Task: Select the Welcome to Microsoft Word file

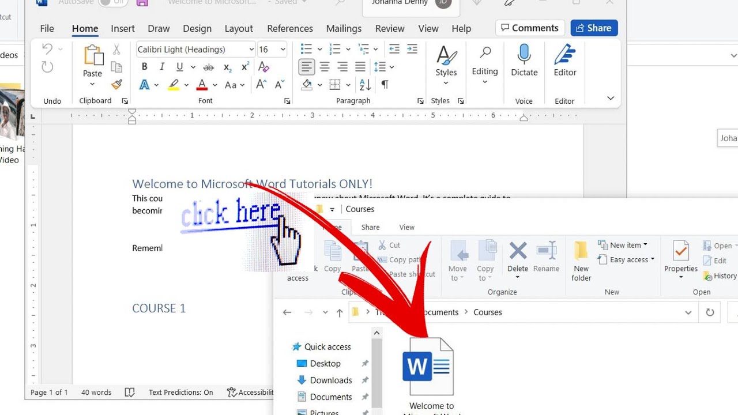Action: point(432,376)
